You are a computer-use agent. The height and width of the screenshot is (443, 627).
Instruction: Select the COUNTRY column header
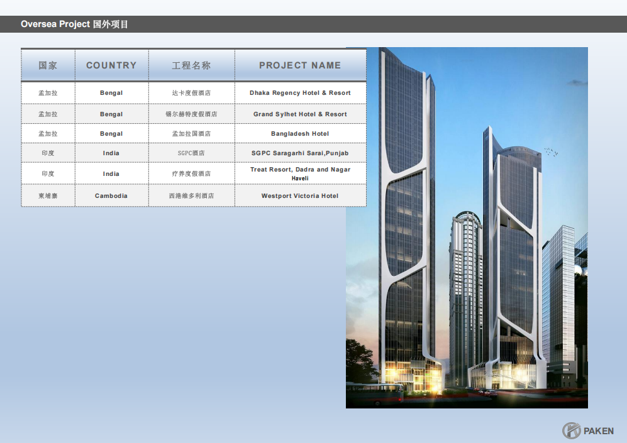pyautogui.click(x=111, y=65)
